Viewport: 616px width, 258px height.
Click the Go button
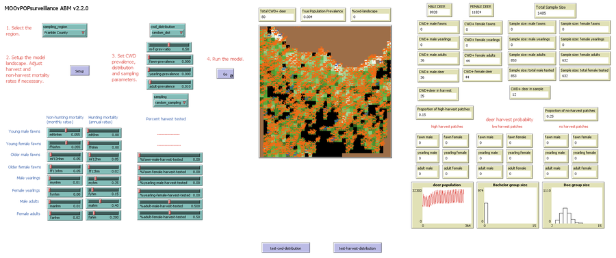pyautogui.click(x=225, y=73)
